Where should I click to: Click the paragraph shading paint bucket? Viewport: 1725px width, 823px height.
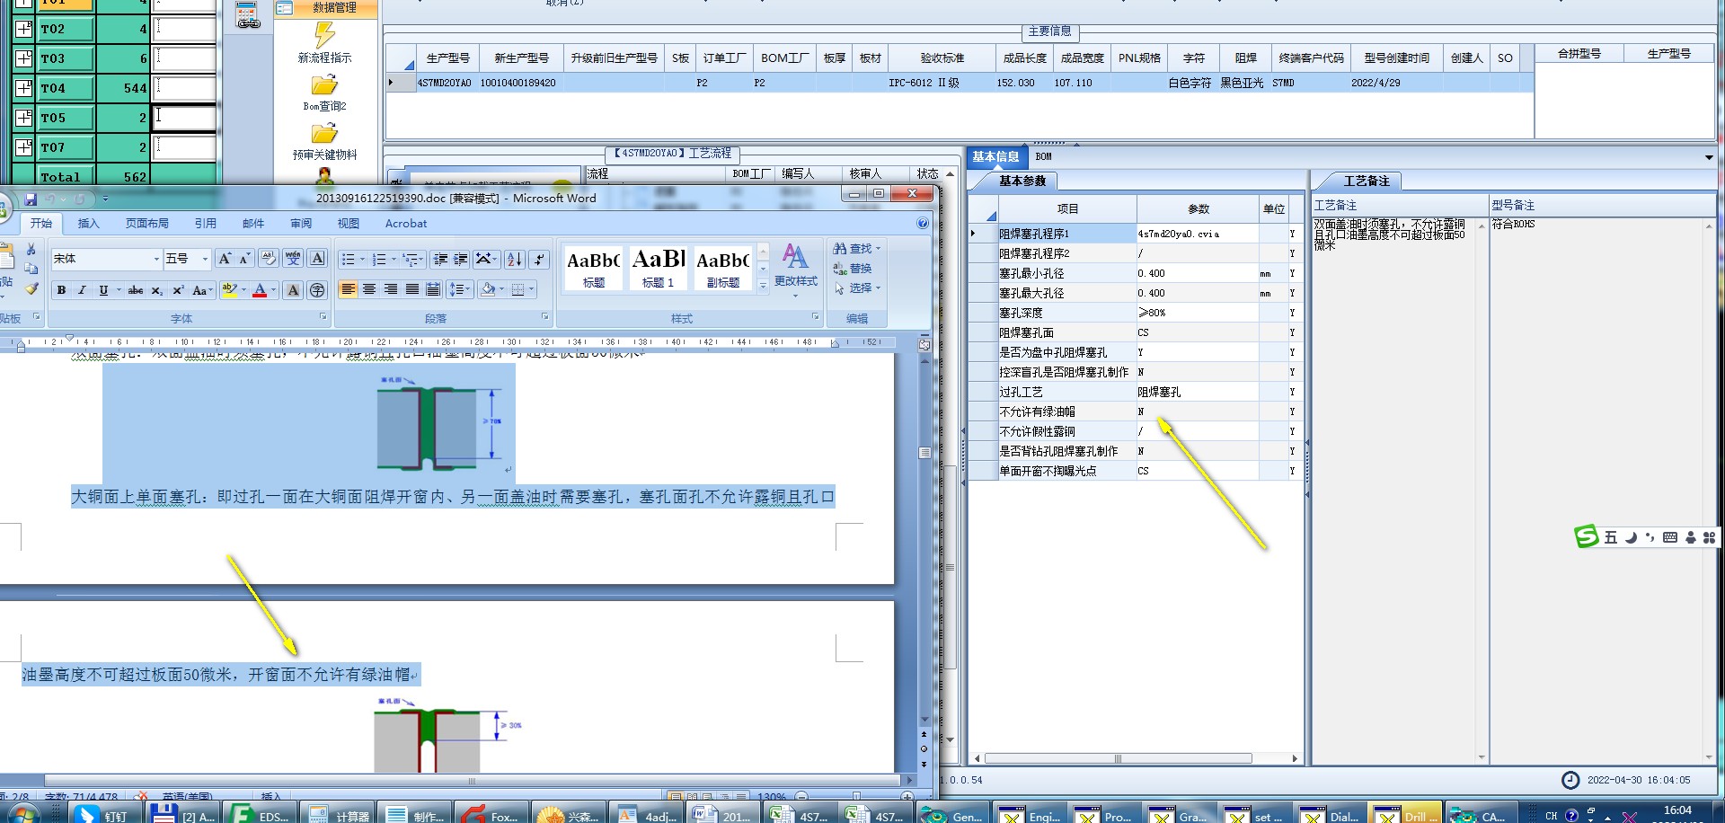pyautogui.click(x=488, y=289)
